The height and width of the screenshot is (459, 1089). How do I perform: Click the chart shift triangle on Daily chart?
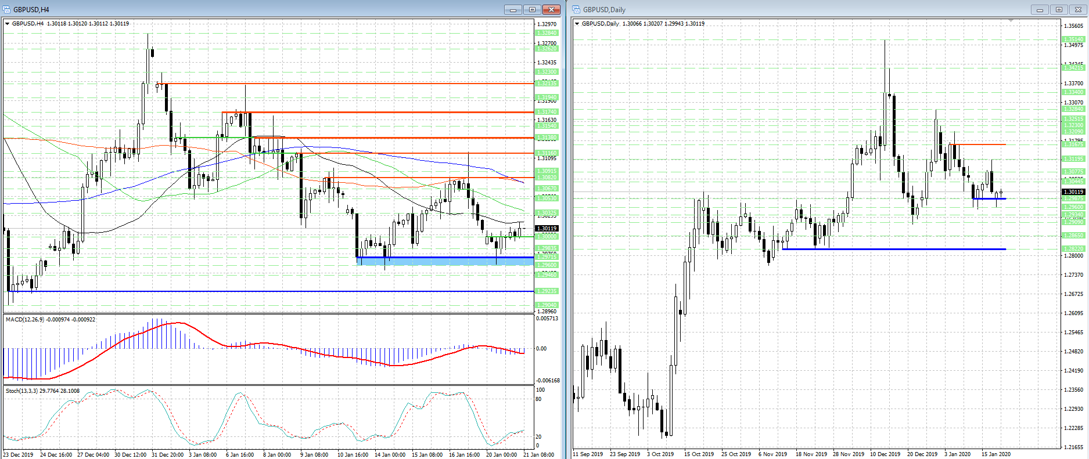(x=1011, y=20)
